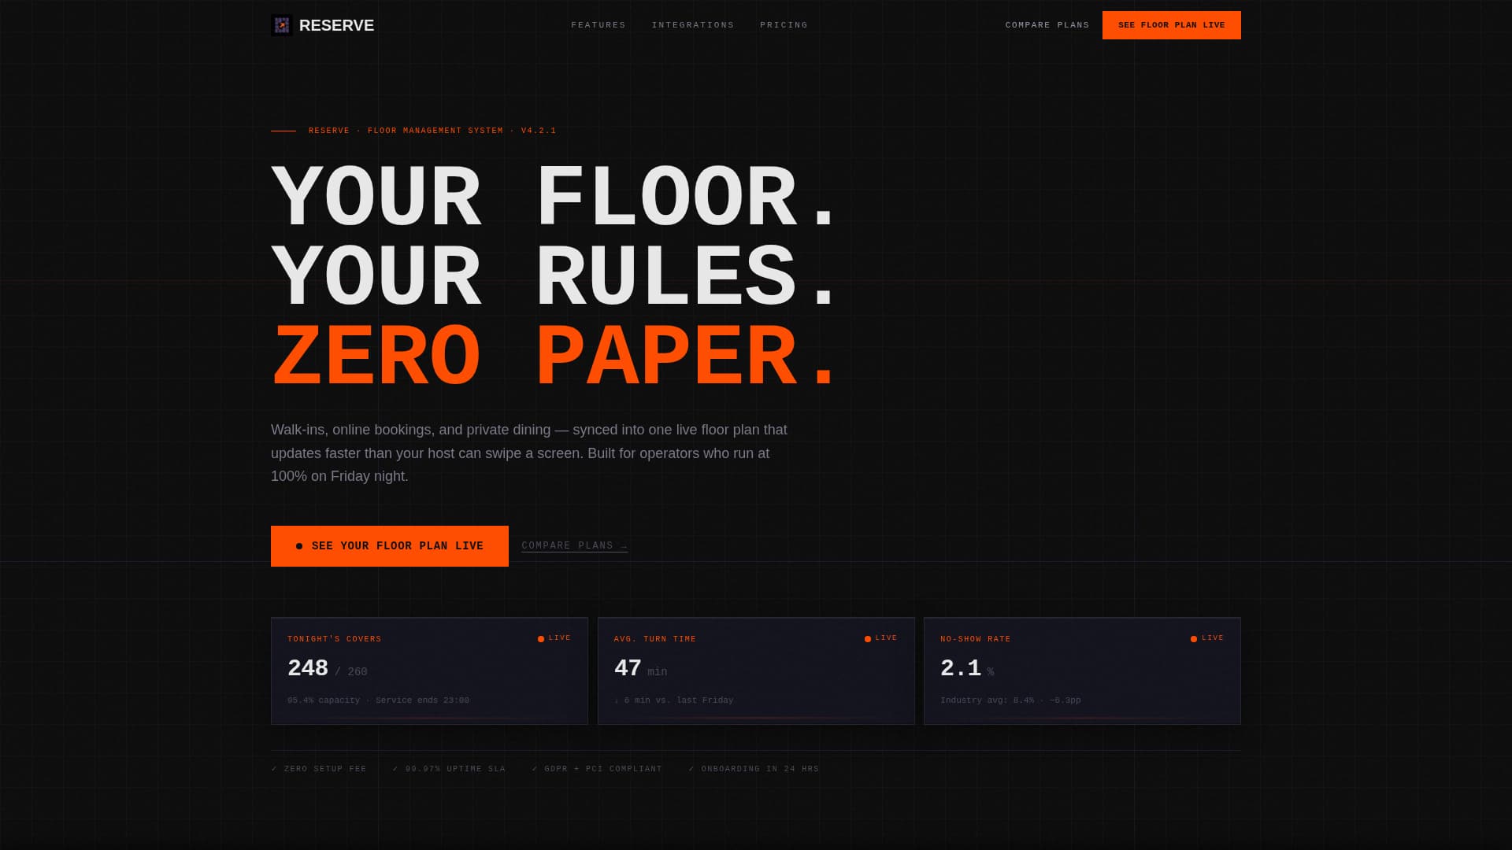
Task: Click the 'YOUR RULES.' headline line
Action: point(554,276)
